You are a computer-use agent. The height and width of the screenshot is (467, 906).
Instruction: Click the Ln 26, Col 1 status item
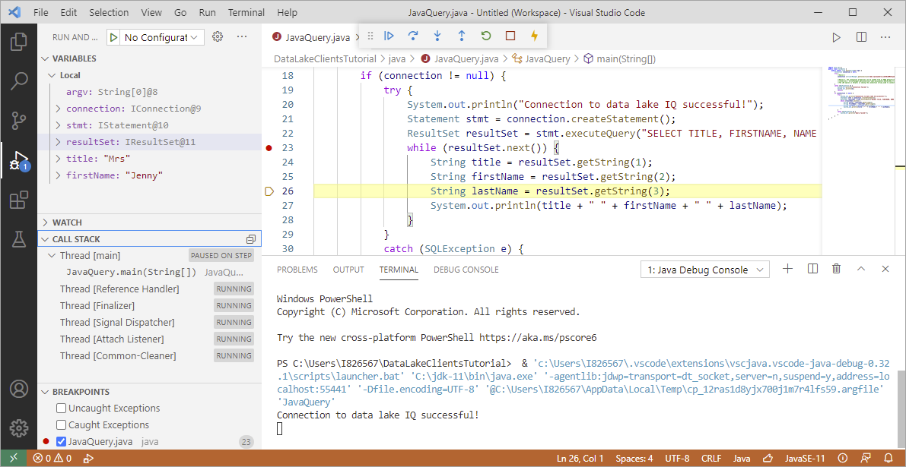(580, 459)
